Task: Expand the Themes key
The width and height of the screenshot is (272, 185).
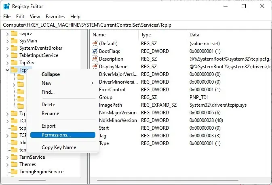Action: 7,165
